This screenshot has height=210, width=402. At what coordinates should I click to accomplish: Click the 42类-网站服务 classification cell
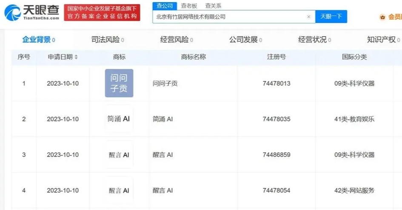pos(354,190)
